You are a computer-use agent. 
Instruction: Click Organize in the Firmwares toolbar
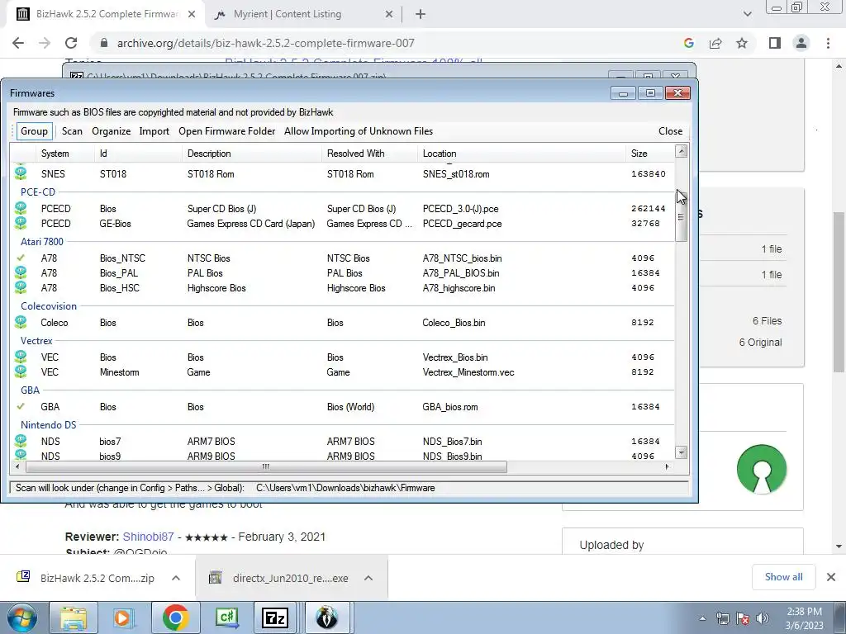[112, 131]
